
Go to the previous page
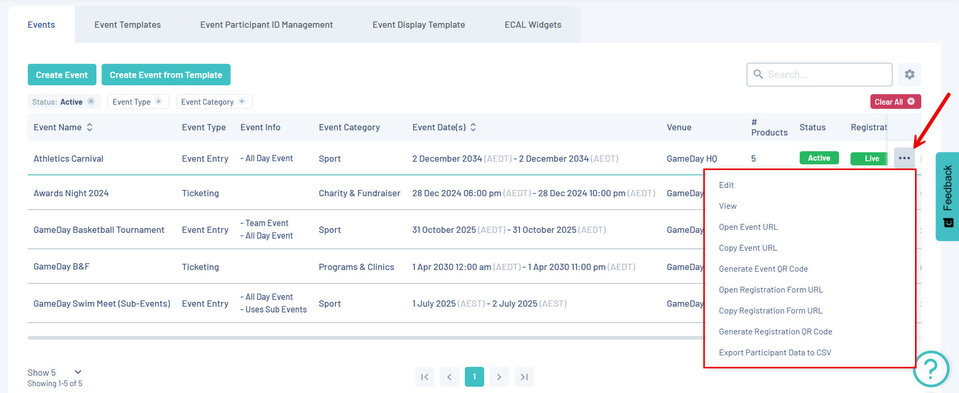pos(450,377)
